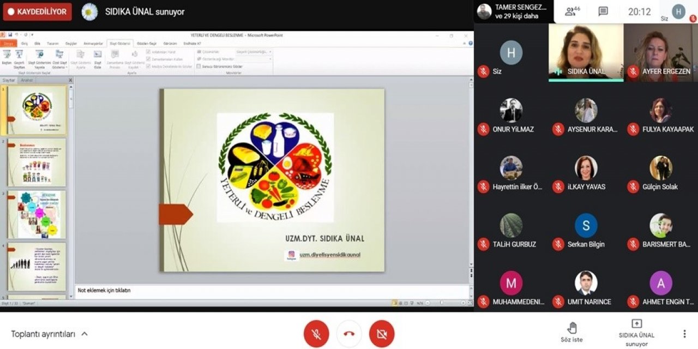The height and width of the screenshot is (349, 698).
Task: Open the participants list showing 46
Action: point(573,11)
